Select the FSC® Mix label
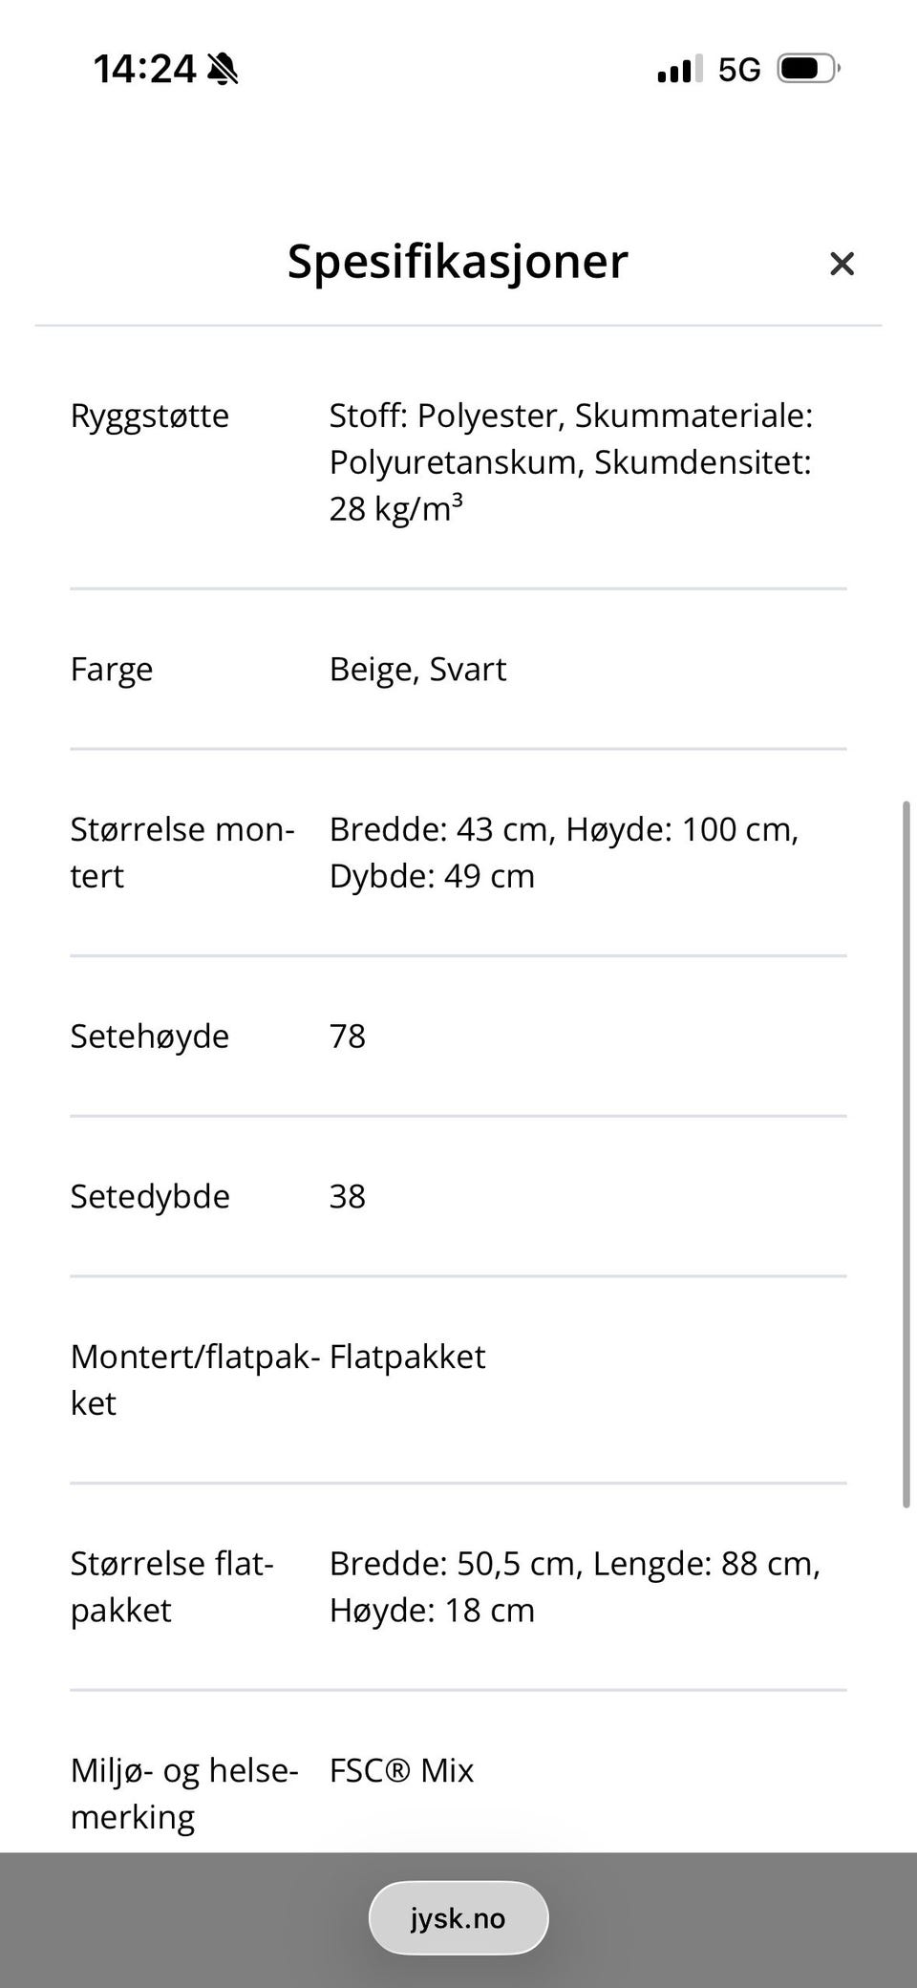The image size is (917, 1988). pyautogui.click(x=401, y=1770)
